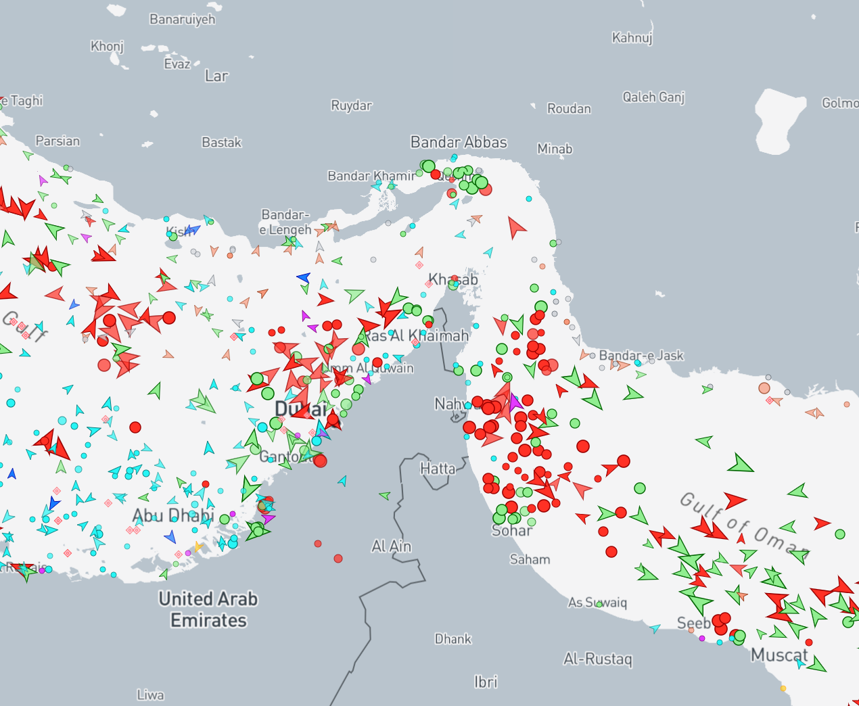The image size is (859, 706).
Task: Select the dark blue arrow south of Bandar-e Lengeh
Action: point(304,277)
